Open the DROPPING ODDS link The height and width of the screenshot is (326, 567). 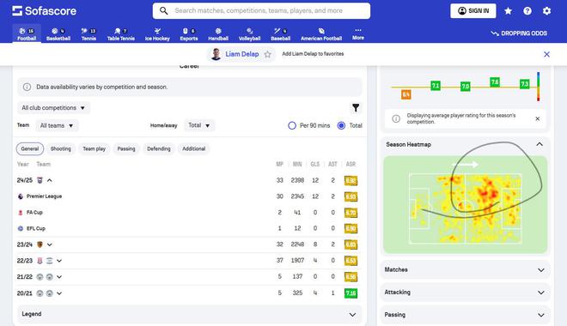pos(519,33)
